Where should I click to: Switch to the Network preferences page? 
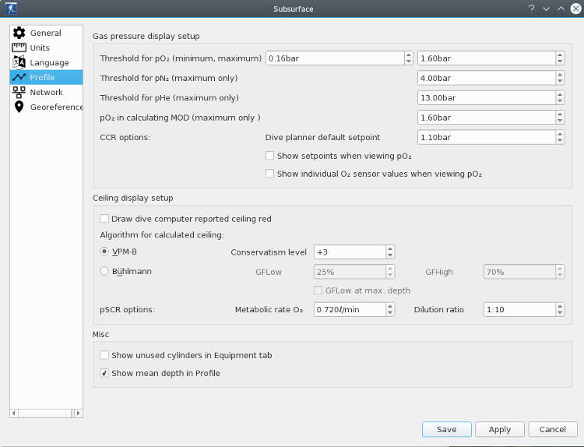pyautogui.click(x=46, y=93)
